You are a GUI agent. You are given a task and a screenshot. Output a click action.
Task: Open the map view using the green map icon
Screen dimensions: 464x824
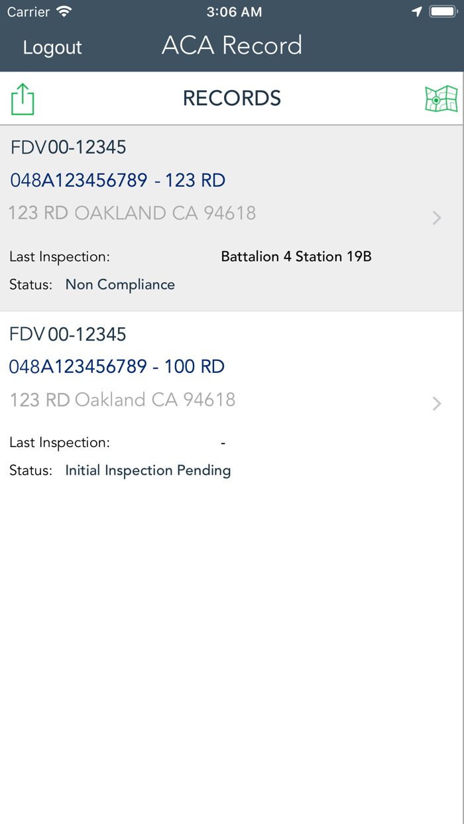pos(441,98)
